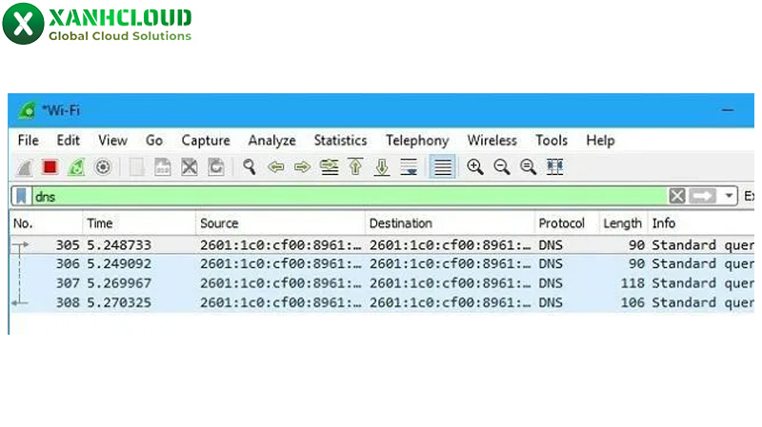Open capture options gear icon

tap(102, 167)
